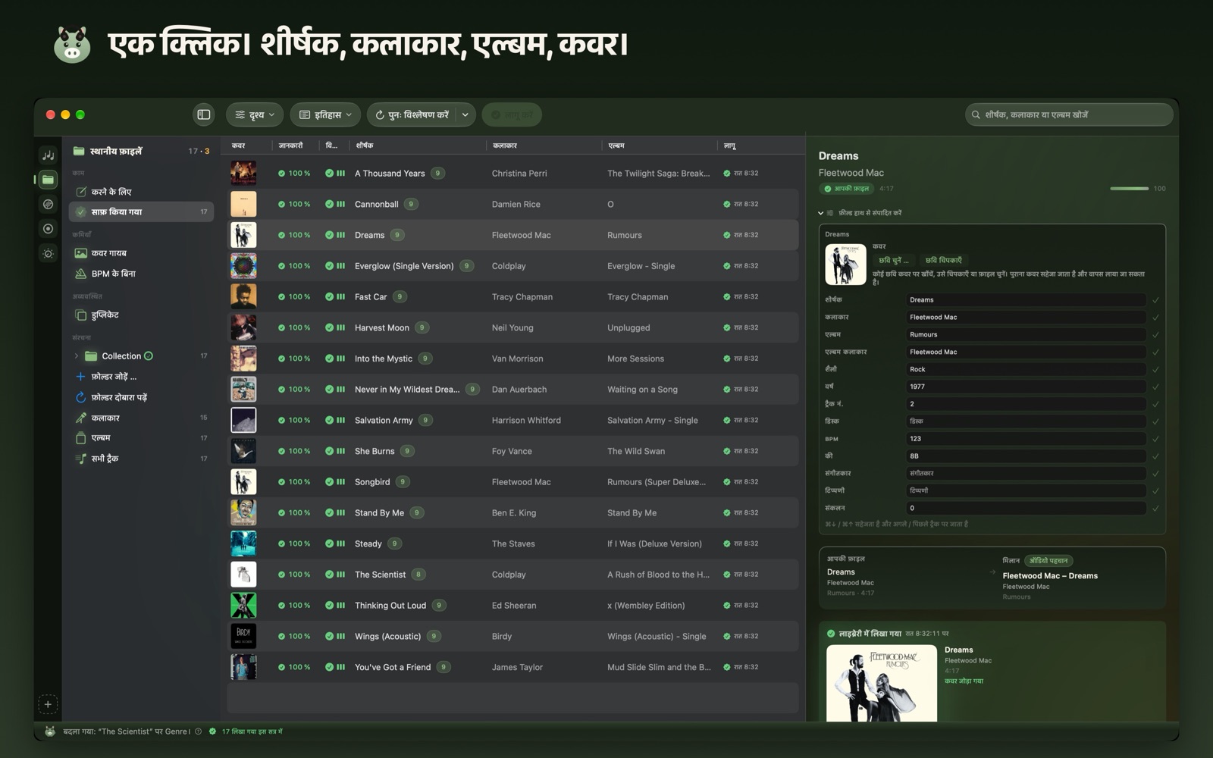Click the Collection sync status icon
The image size is (1213, 758).
(149, 356)
